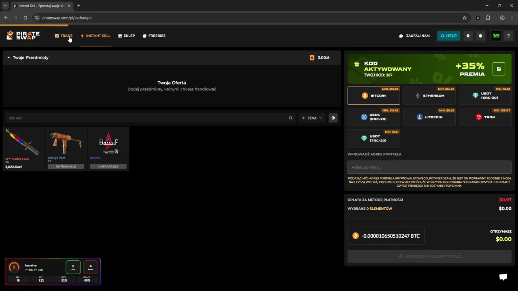Select the Marble Fade knife item
This screenshot has height=291, width=518.
(23, 149)
